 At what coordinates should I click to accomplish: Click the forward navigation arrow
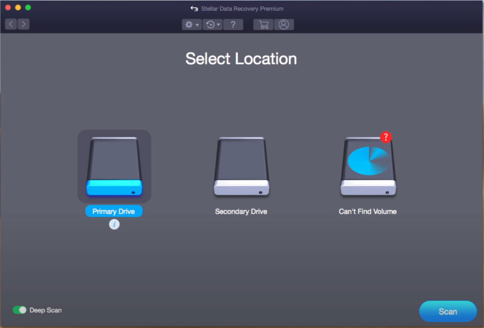23,24
